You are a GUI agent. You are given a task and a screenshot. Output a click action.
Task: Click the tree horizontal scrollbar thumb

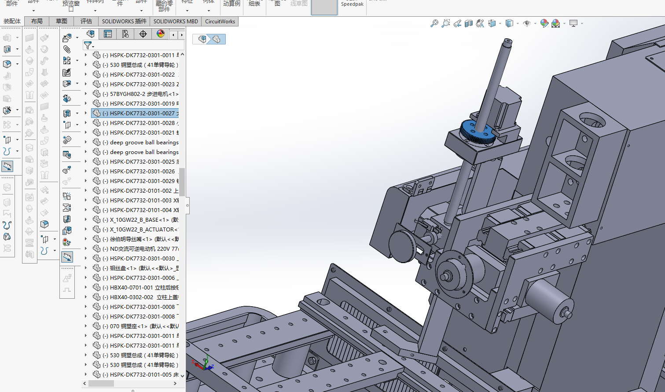[x=101, y=384]
